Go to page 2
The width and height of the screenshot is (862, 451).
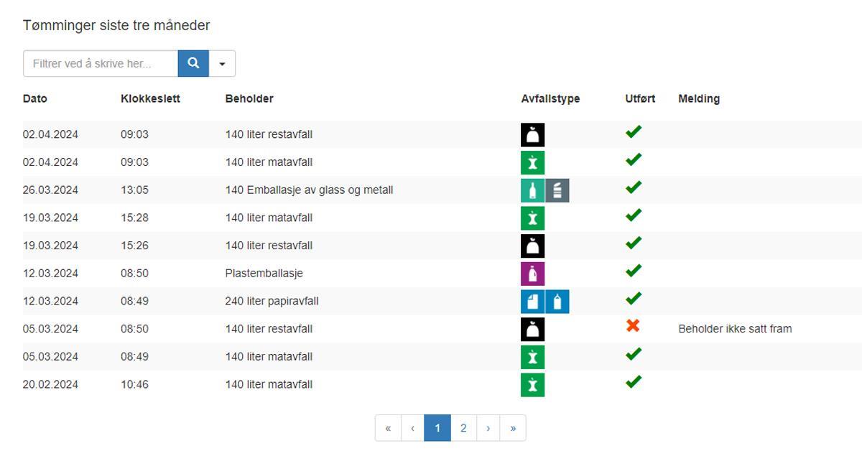coord(463,428)
